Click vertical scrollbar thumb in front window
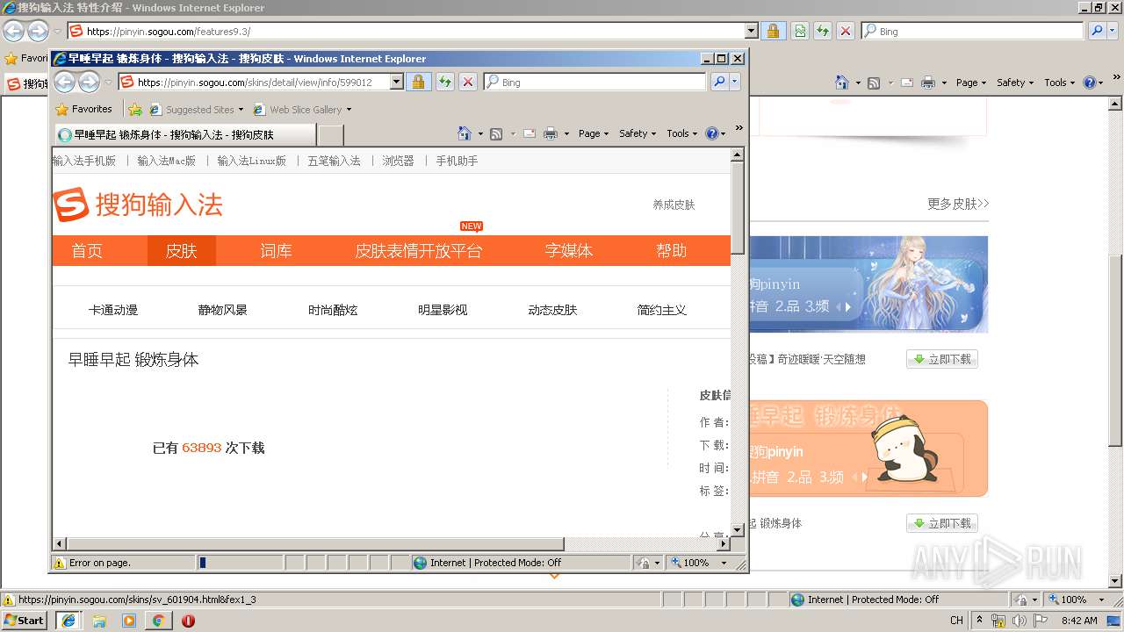 tap(738, 208)
